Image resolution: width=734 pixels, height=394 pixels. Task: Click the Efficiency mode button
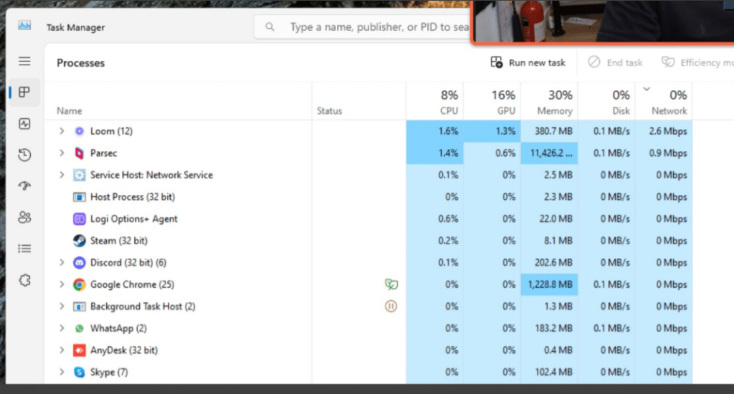[697, 62]
